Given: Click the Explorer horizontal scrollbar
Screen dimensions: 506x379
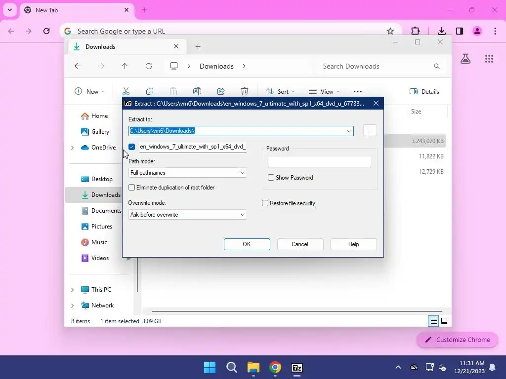Looking at the screenshot, I should [296, 311].
